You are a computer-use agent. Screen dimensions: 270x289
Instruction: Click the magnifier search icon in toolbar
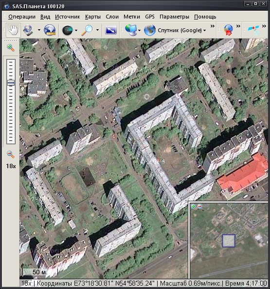(x=87, y=30)
